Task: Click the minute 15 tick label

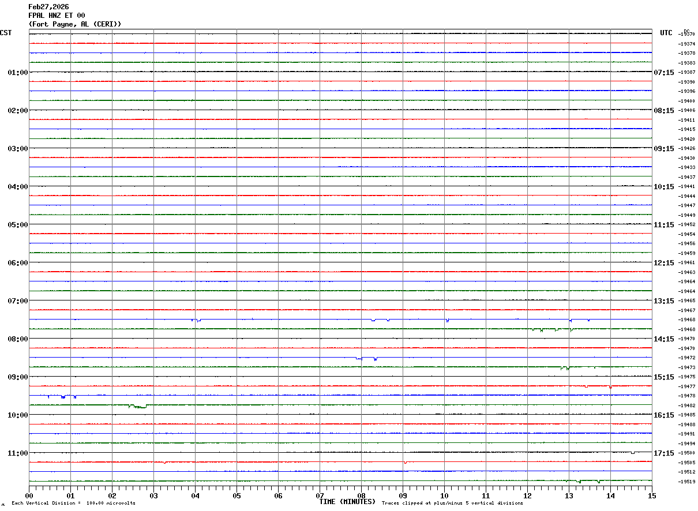Action: coord(652,495)
